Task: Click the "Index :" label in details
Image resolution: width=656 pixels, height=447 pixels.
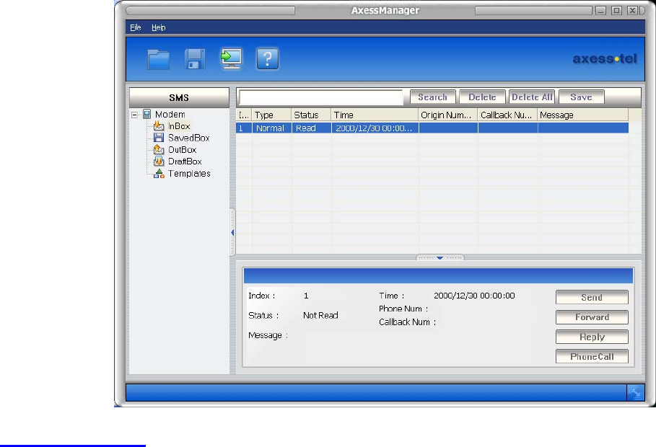Action: [x=261, y=296]
